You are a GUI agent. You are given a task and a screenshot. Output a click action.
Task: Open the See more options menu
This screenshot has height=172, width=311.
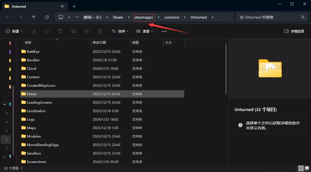coord(164,31)
